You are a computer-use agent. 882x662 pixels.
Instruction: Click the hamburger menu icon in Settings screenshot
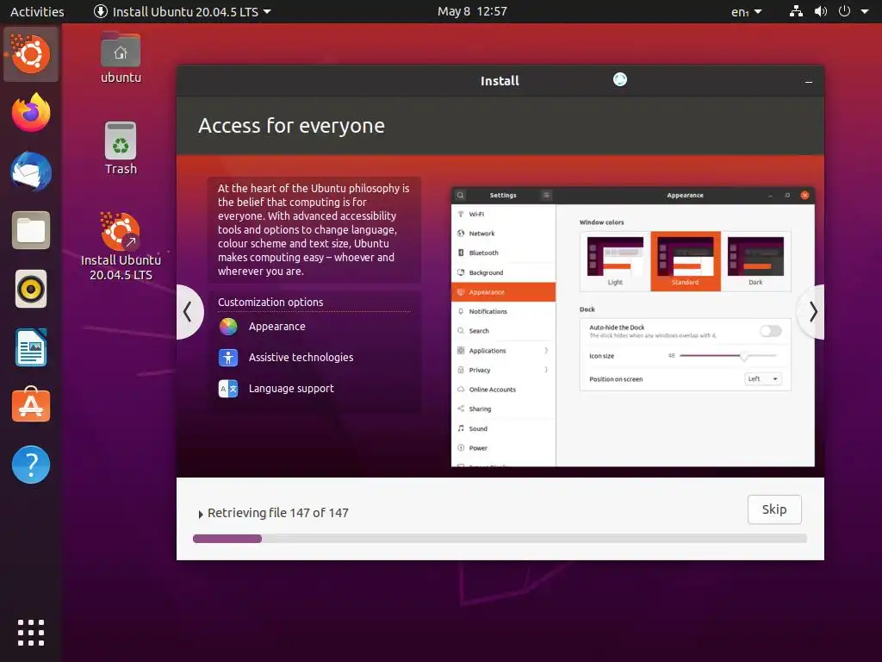point(545,196)
